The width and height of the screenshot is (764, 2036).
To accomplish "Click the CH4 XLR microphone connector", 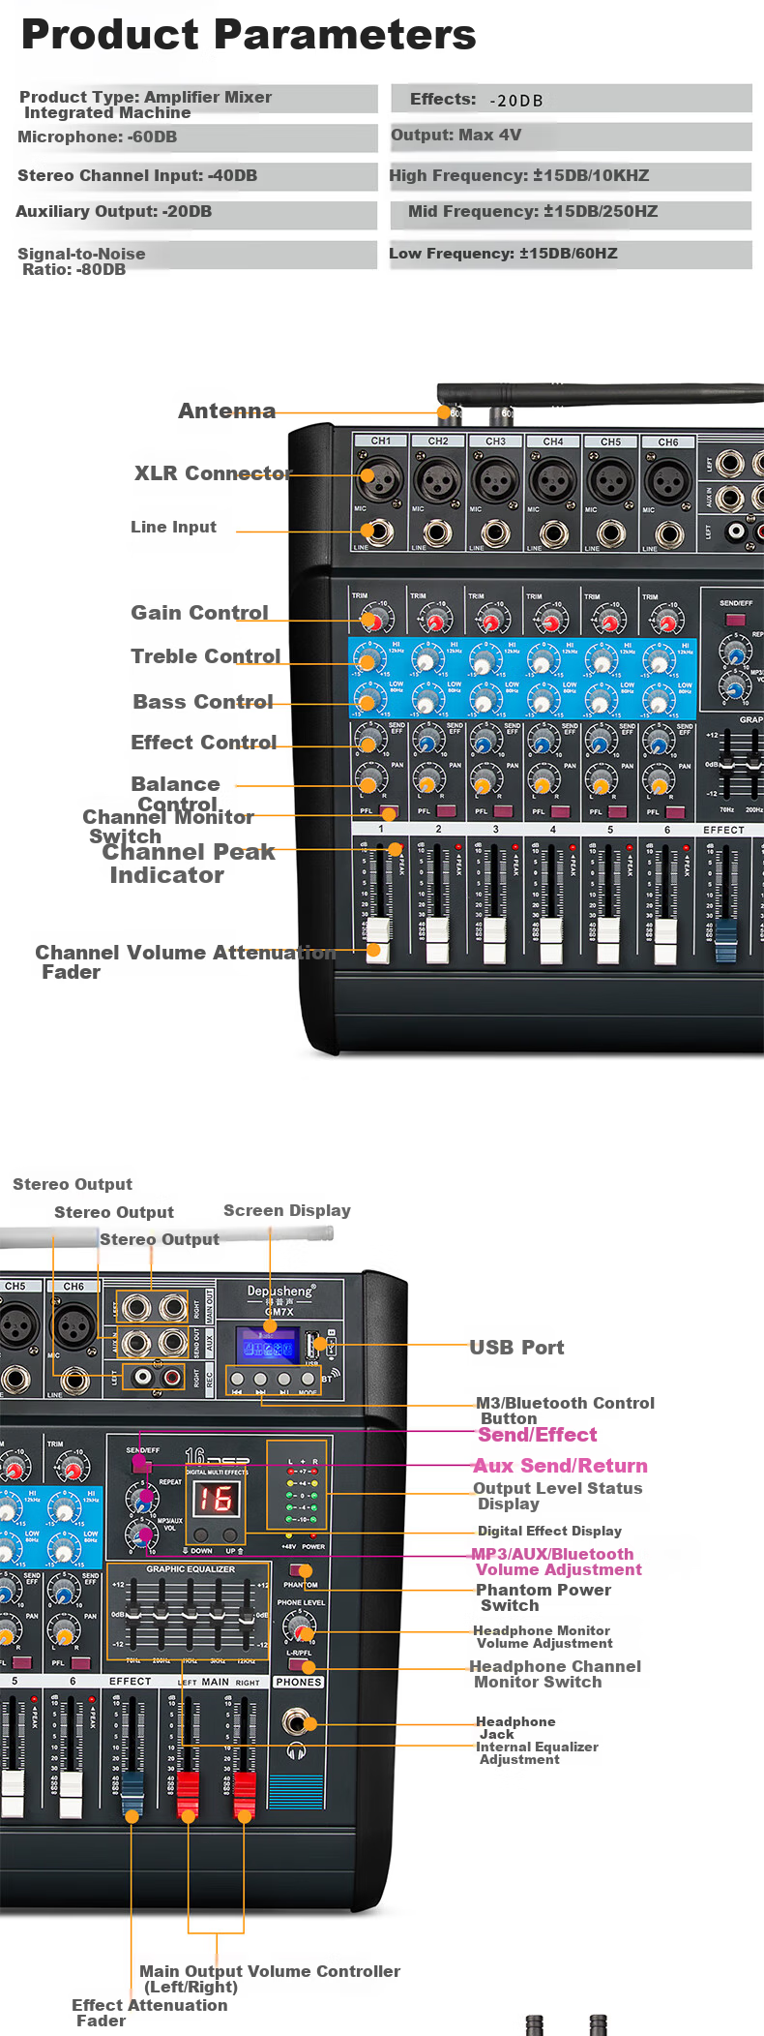I will (553, 479).
